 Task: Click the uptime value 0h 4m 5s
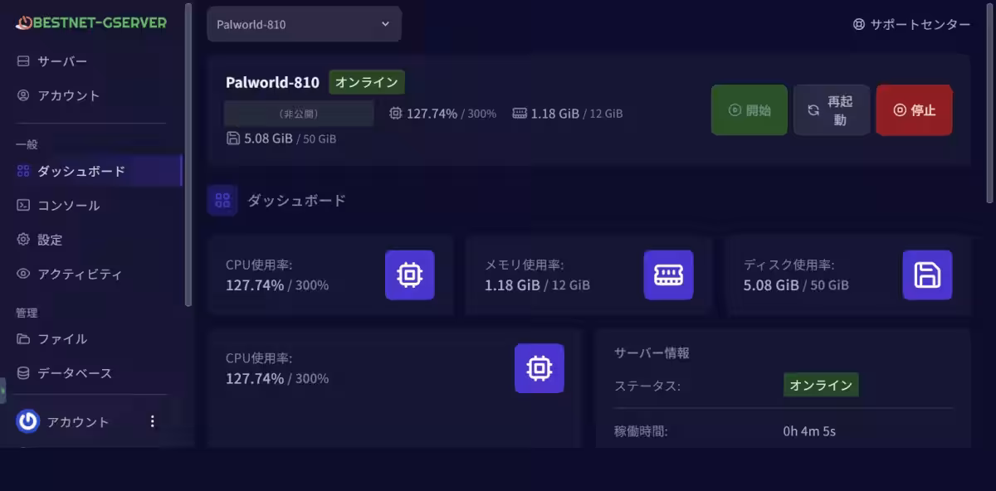tap(809, 431)
